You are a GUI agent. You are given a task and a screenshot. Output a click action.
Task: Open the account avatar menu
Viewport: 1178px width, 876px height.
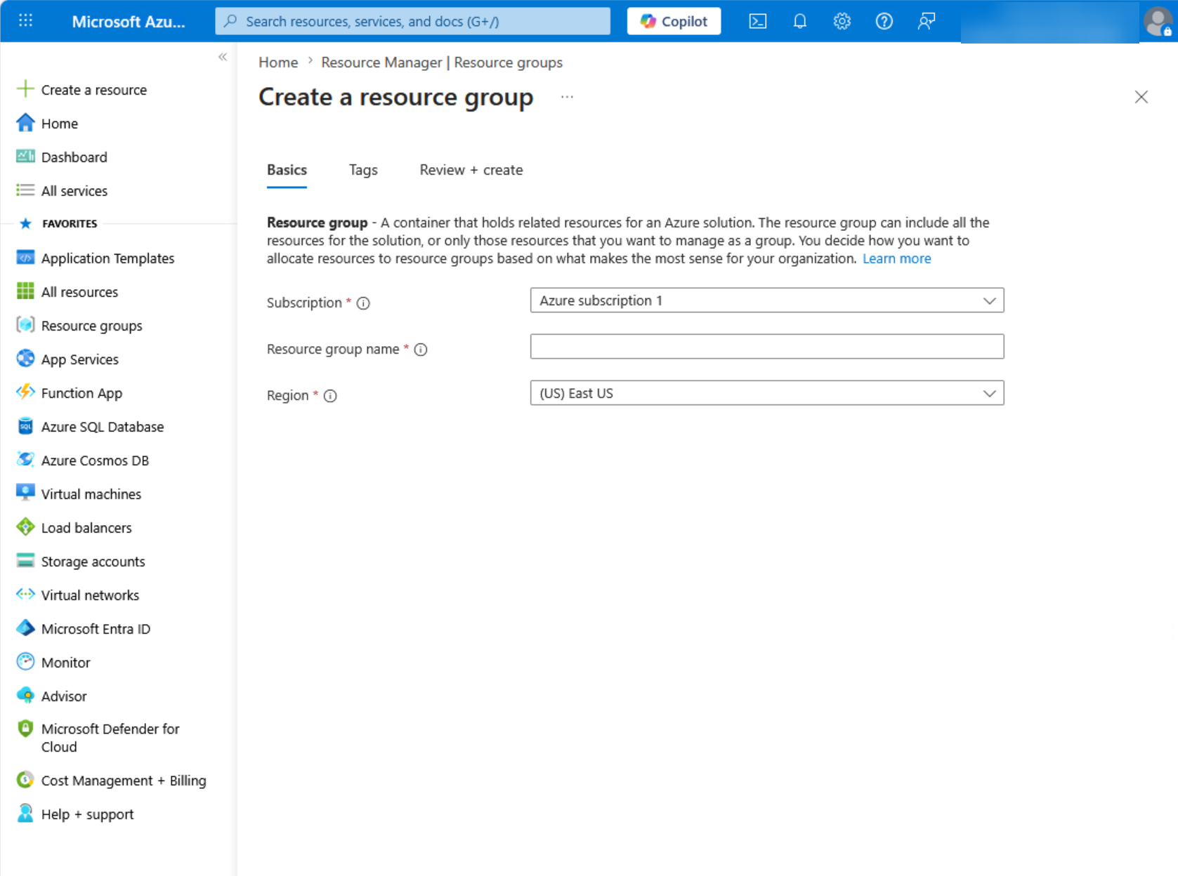click(1158, 21)
